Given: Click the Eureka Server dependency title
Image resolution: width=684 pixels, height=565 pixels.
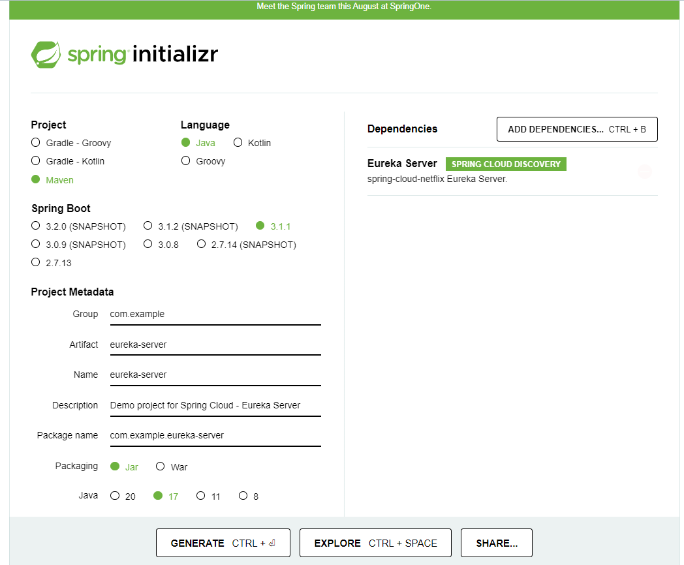Looking at the screenshot, I should click(x=402, y=164).
